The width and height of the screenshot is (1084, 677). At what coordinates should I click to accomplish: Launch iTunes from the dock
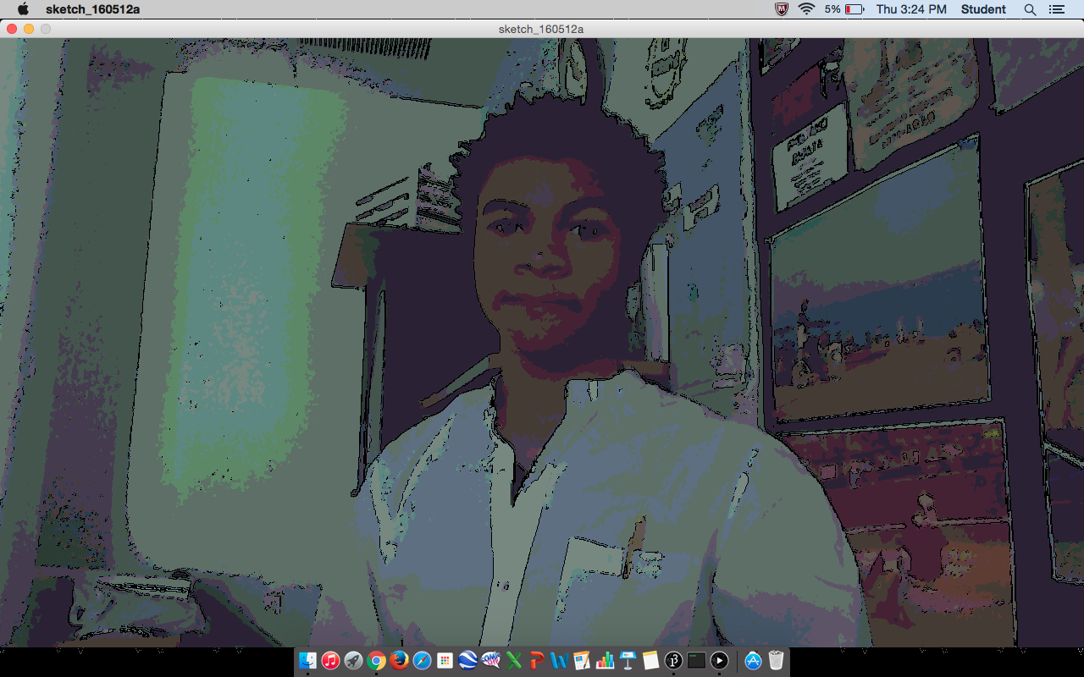(330, 660)
